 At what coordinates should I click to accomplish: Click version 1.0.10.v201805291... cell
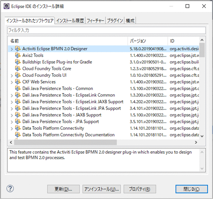[148, 75]
